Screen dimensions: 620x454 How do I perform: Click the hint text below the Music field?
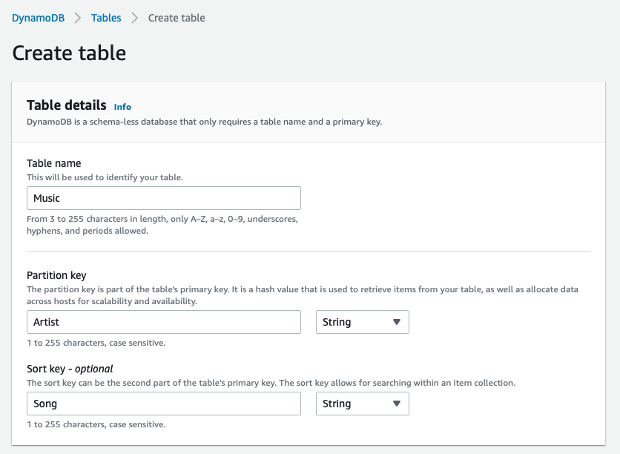(162, 225)
